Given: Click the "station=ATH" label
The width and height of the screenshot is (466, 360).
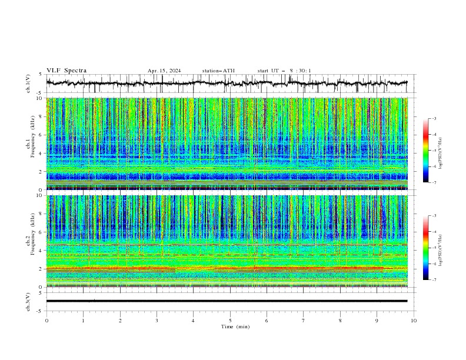Looking at the screenshot, I should click(218, 71).
